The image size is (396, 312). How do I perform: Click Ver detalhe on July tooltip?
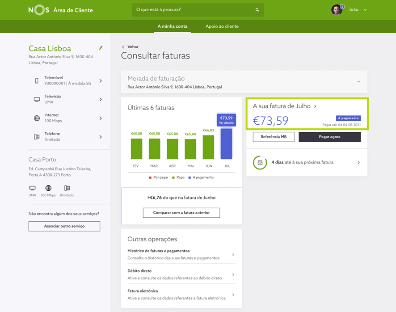click(226, 123)
